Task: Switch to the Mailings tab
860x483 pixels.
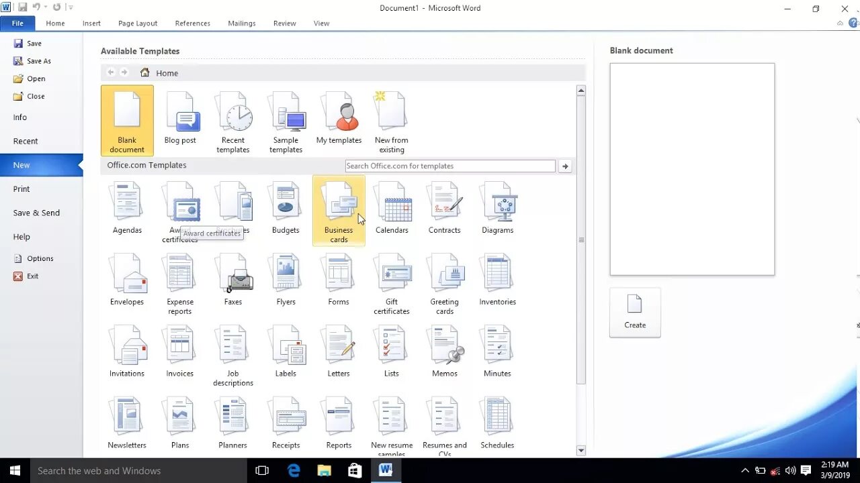Action: 242,23
